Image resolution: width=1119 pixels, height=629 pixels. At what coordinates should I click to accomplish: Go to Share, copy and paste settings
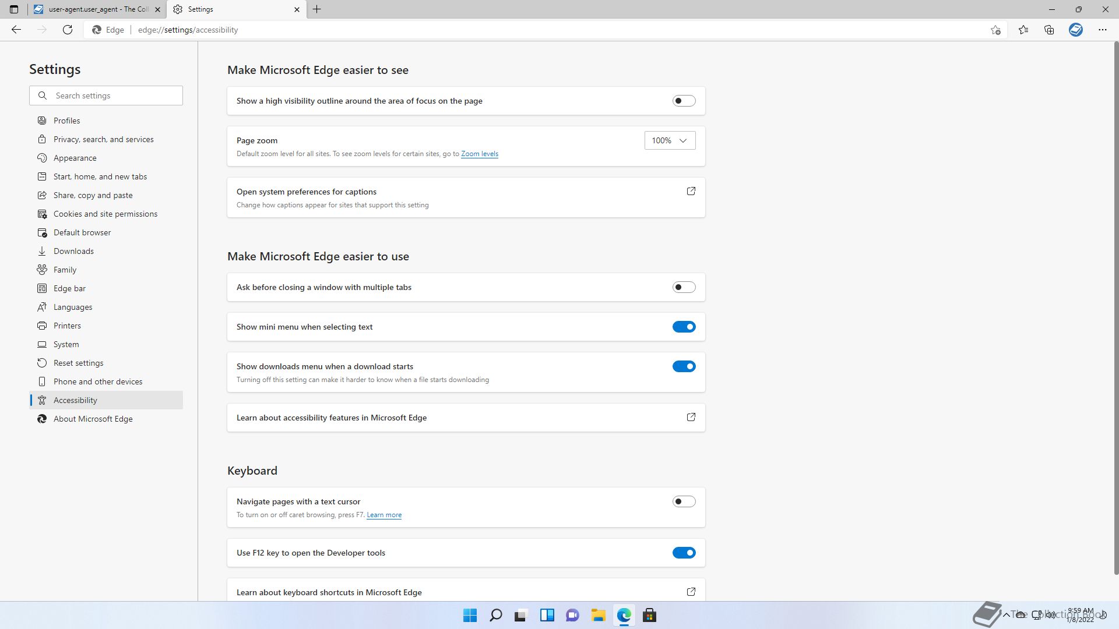click(106, 195)
